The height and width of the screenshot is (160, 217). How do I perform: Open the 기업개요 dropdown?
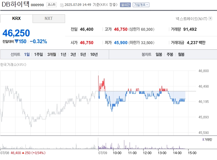pyautogui.click(x=141, y=5)
